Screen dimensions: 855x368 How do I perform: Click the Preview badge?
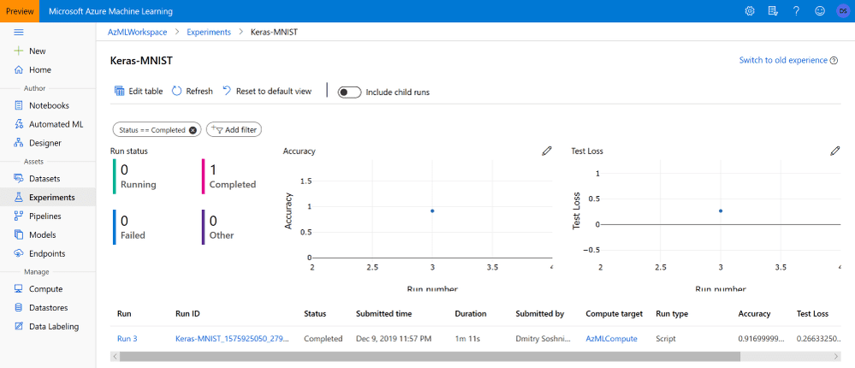pos(20,11)
